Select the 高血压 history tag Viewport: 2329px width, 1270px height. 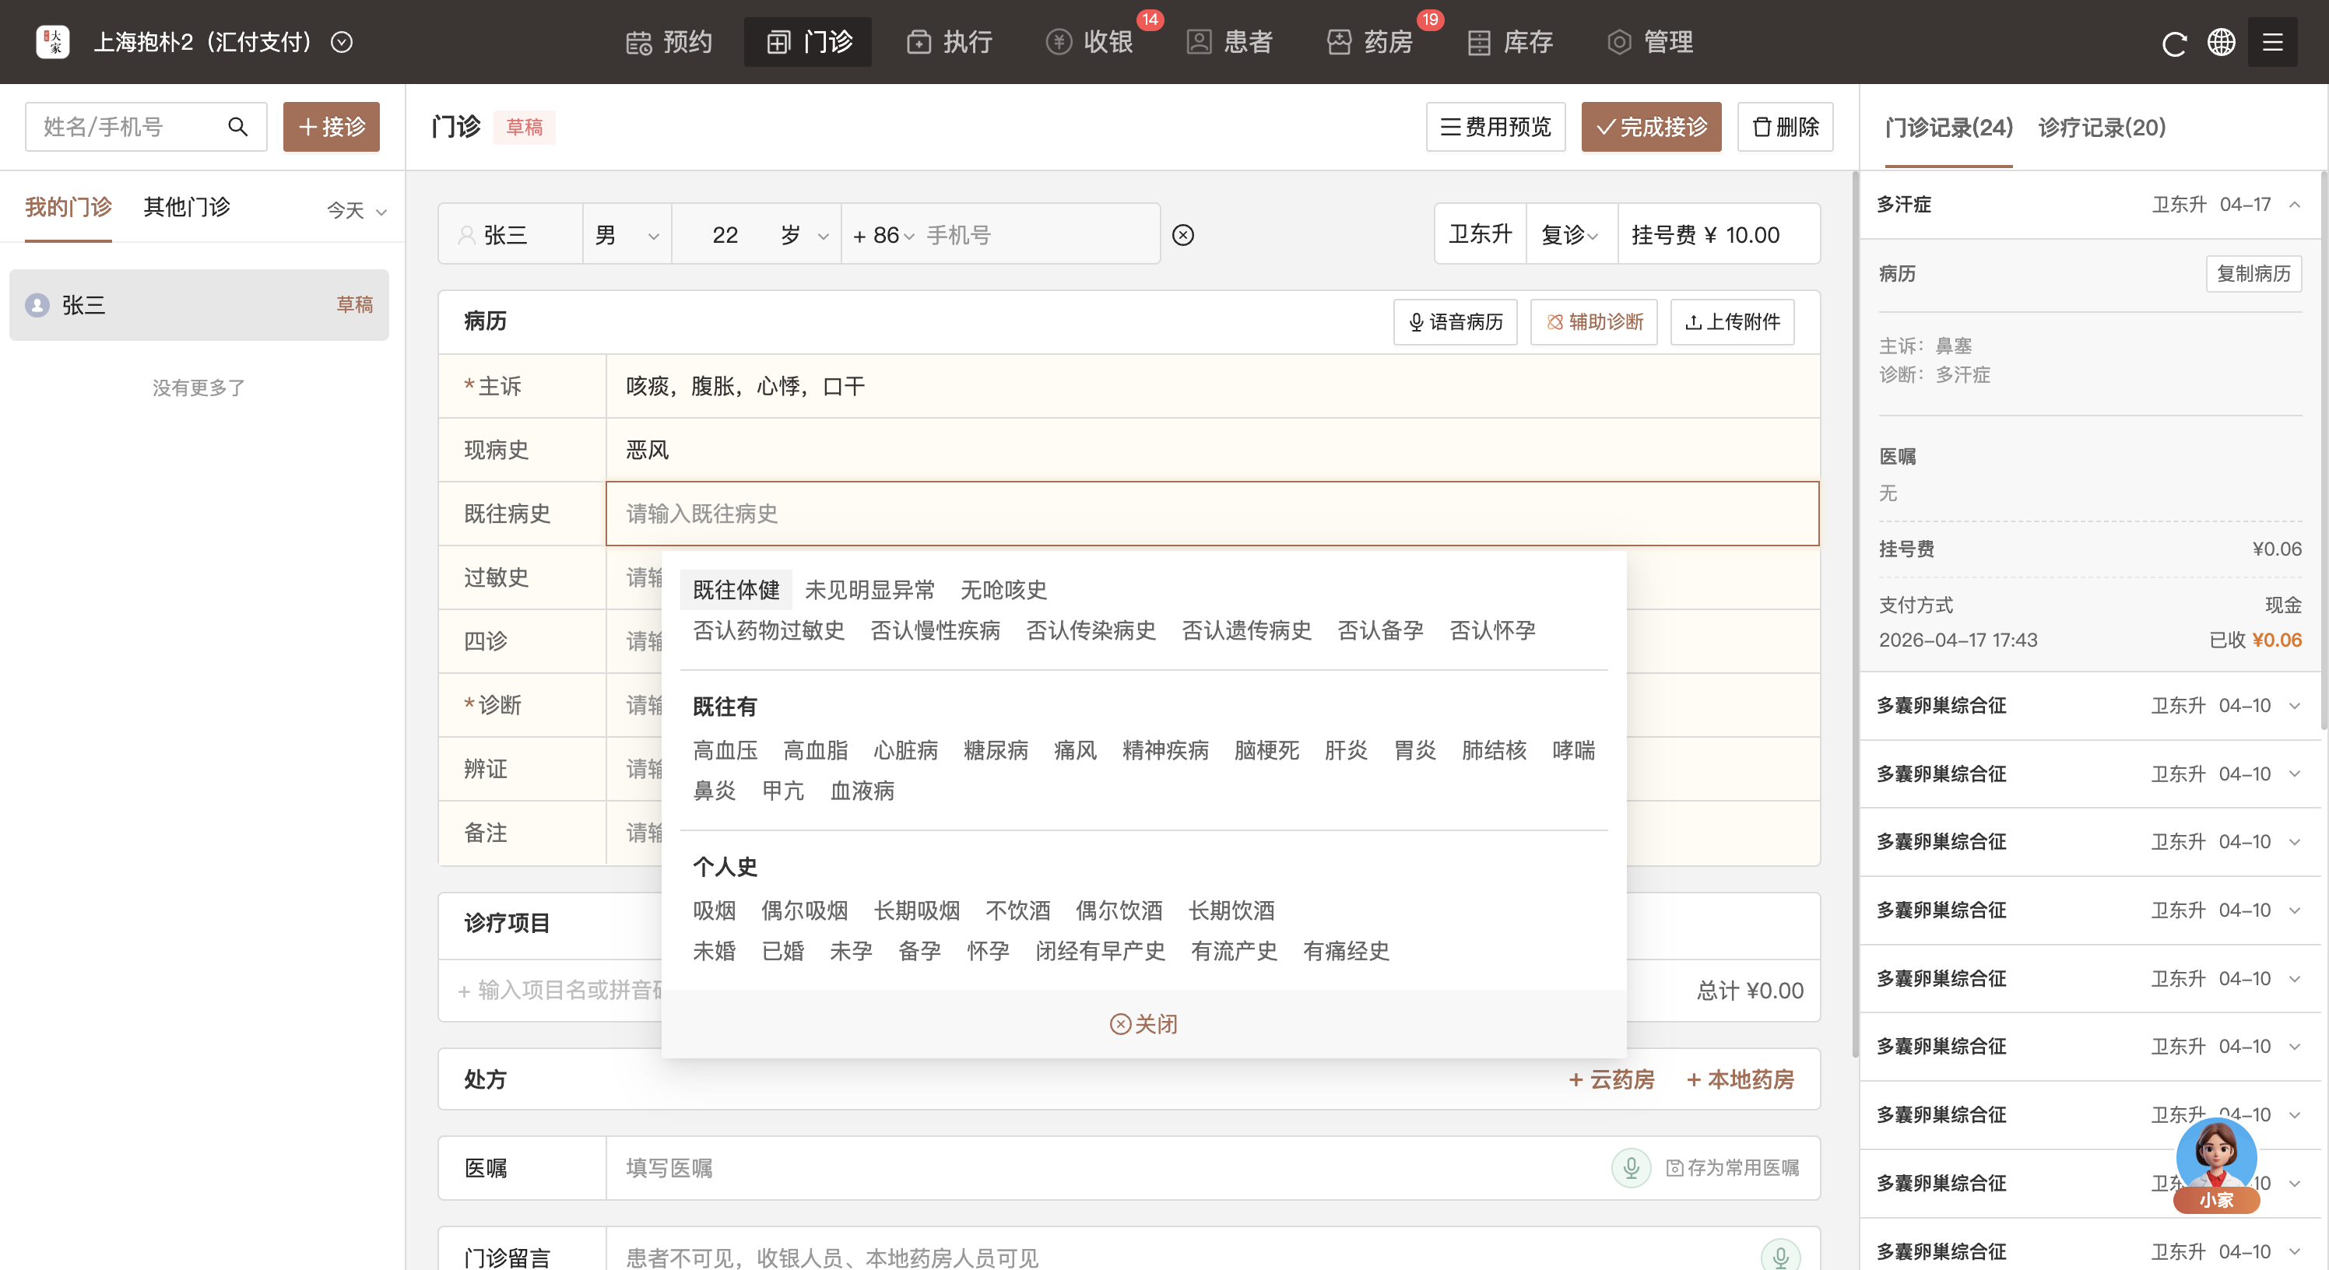(725, 749)
